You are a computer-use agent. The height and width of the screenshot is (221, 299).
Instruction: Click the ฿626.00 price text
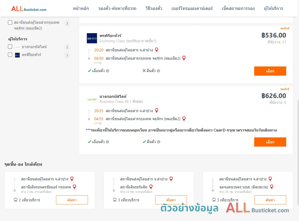pyautogui.click(x=274, y=96)
